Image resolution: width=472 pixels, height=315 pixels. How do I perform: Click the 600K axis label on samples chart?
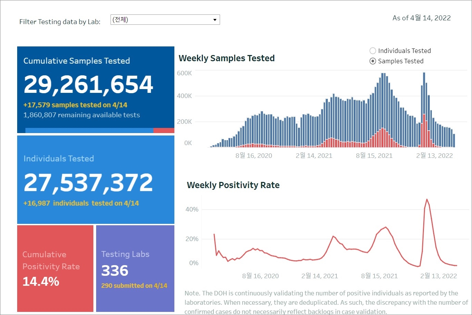(x=184, y=73)
